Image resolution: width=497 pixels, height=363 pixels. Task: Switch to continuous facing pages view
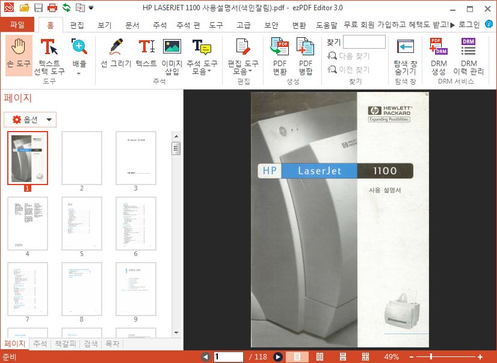click(365, 357)
